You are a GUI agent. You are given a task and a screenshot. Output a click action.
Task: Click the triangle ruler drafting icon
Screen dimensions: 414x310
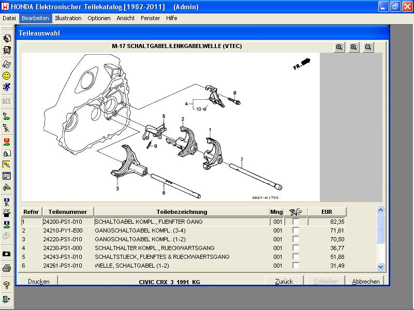(x=7, y=187)
